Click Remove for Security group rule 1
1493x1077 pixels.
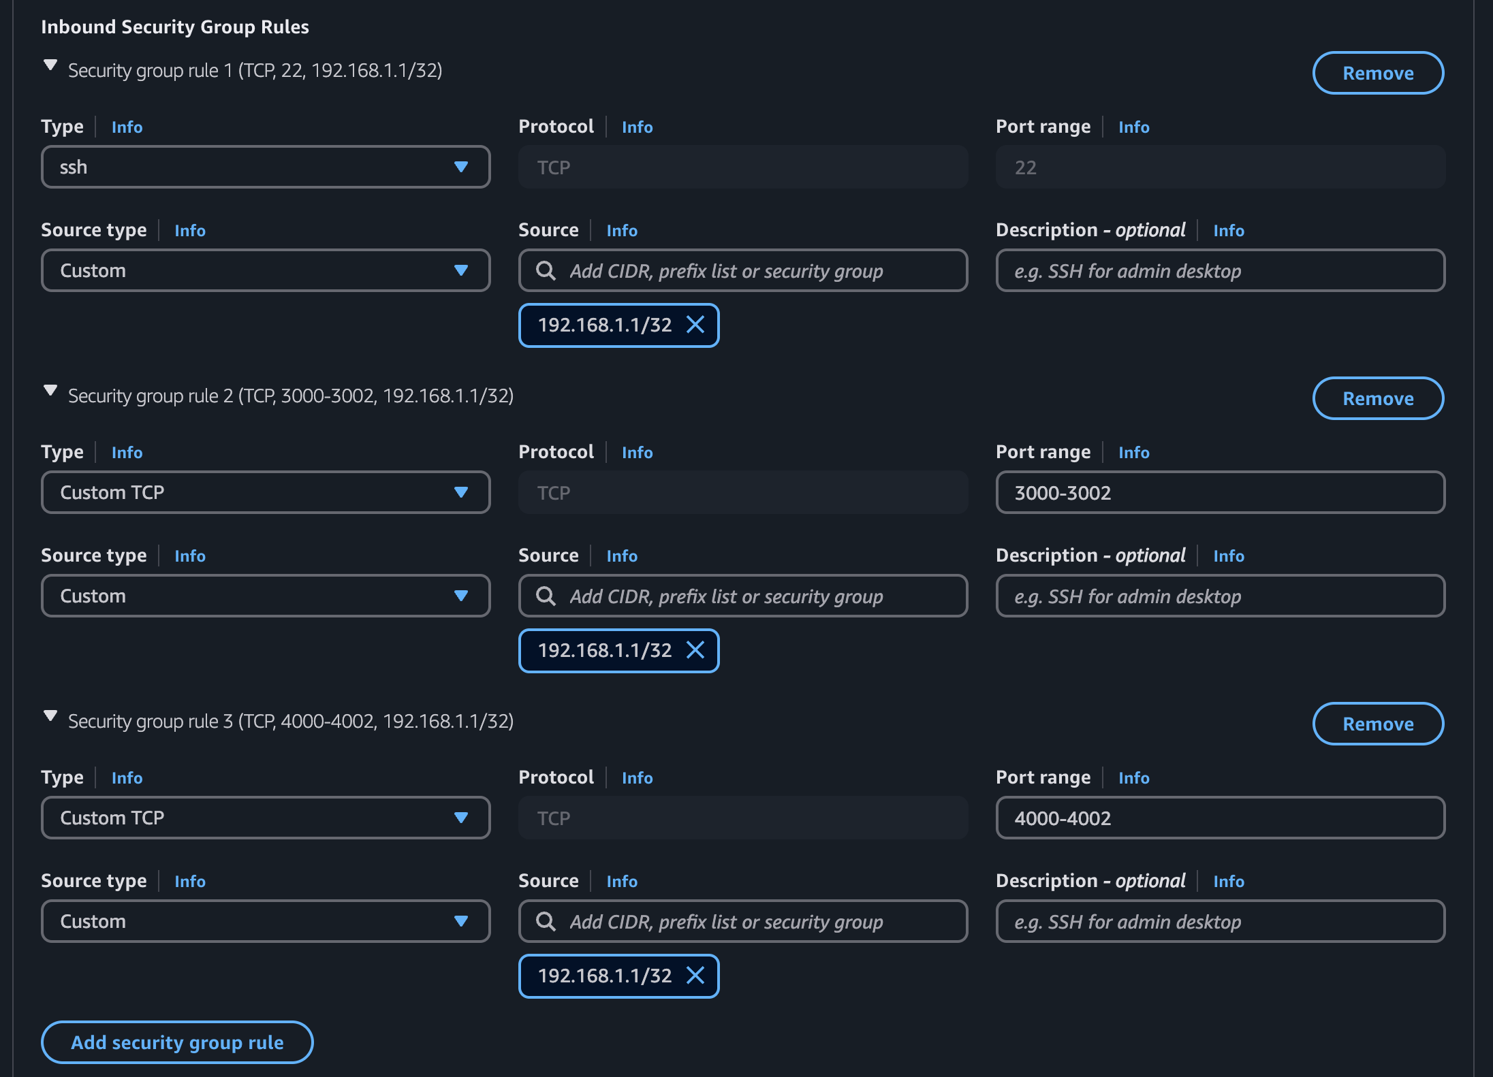pyautogui.click(x=1378, y=72)
